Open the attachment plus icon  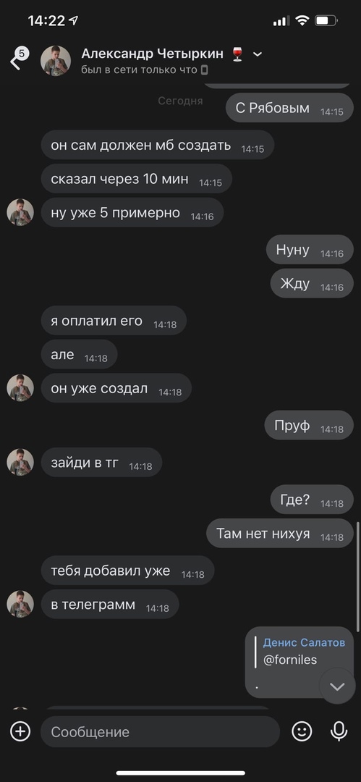(x=20, y=731)
